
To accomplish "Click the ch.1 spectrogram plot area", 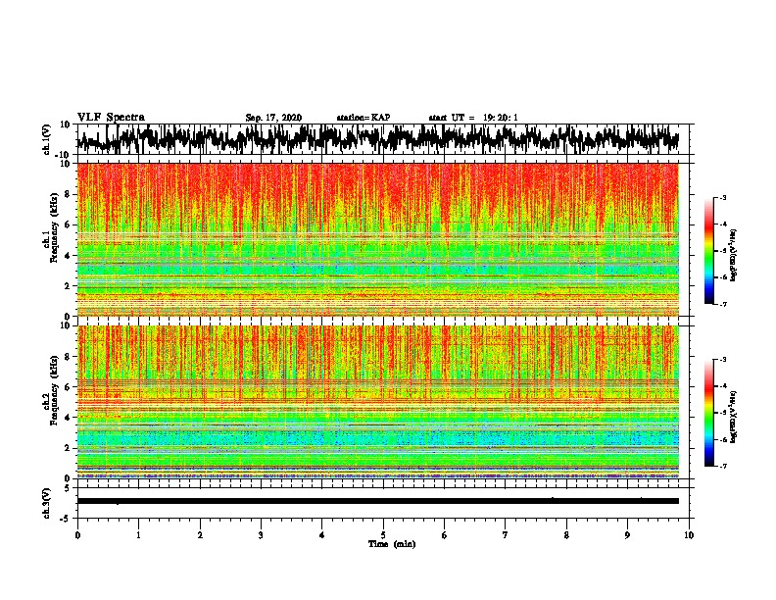I will point(378,239).
